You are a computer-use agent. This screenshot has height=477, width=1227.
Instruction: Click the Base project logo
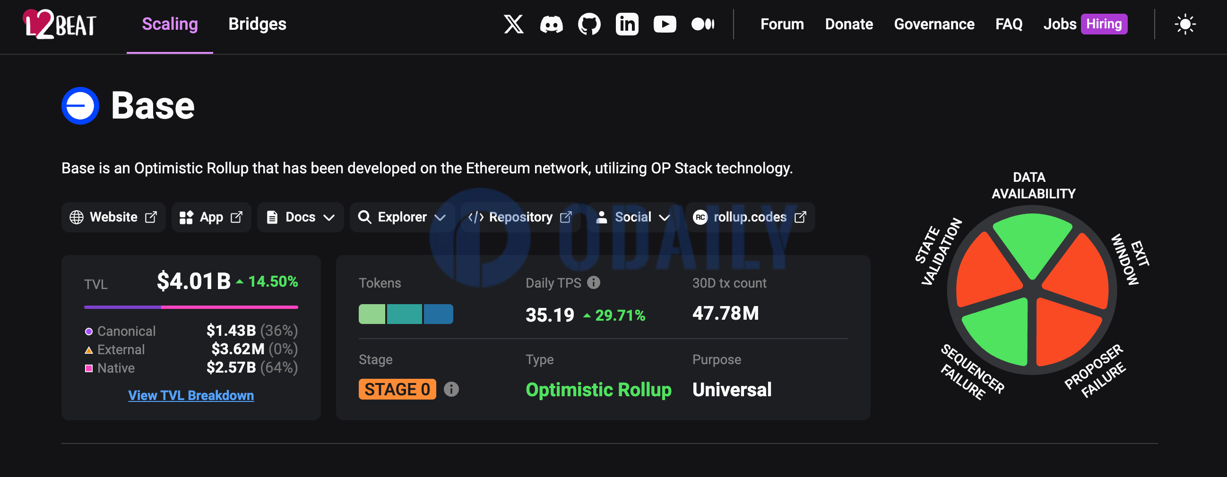(80, 106)
